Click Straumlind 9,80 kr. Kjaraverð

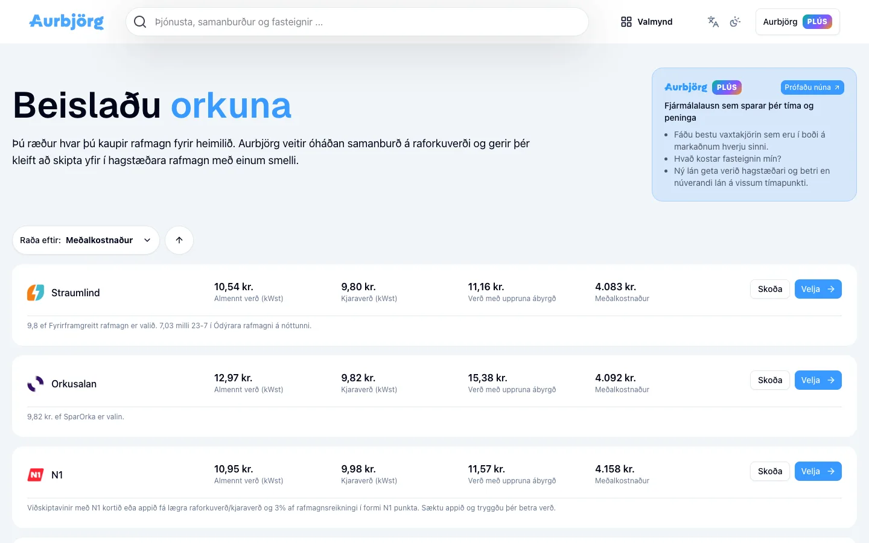point(369,292)
